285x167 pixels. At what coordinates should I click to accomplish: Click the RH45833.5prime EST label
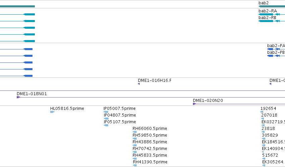(150, 155)
